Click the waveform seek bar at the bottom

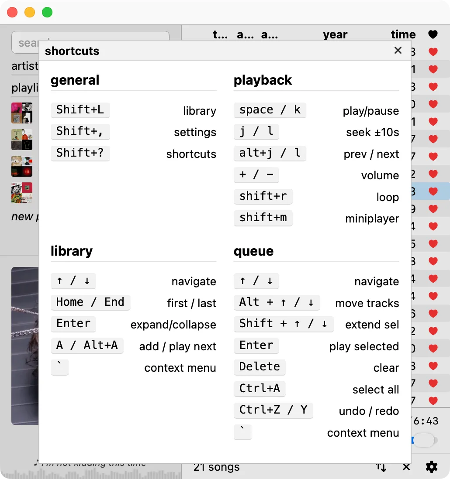pyautogui.click(x=90, y=474)
